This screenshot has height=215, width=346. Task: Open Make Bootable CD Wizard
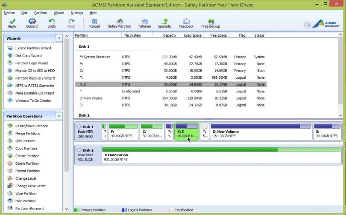35,93
